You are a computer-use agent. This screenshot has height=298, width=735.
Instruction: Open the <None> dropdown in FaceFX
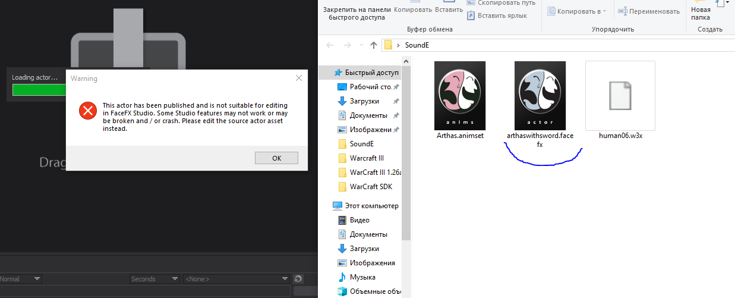tap(236, 278)
